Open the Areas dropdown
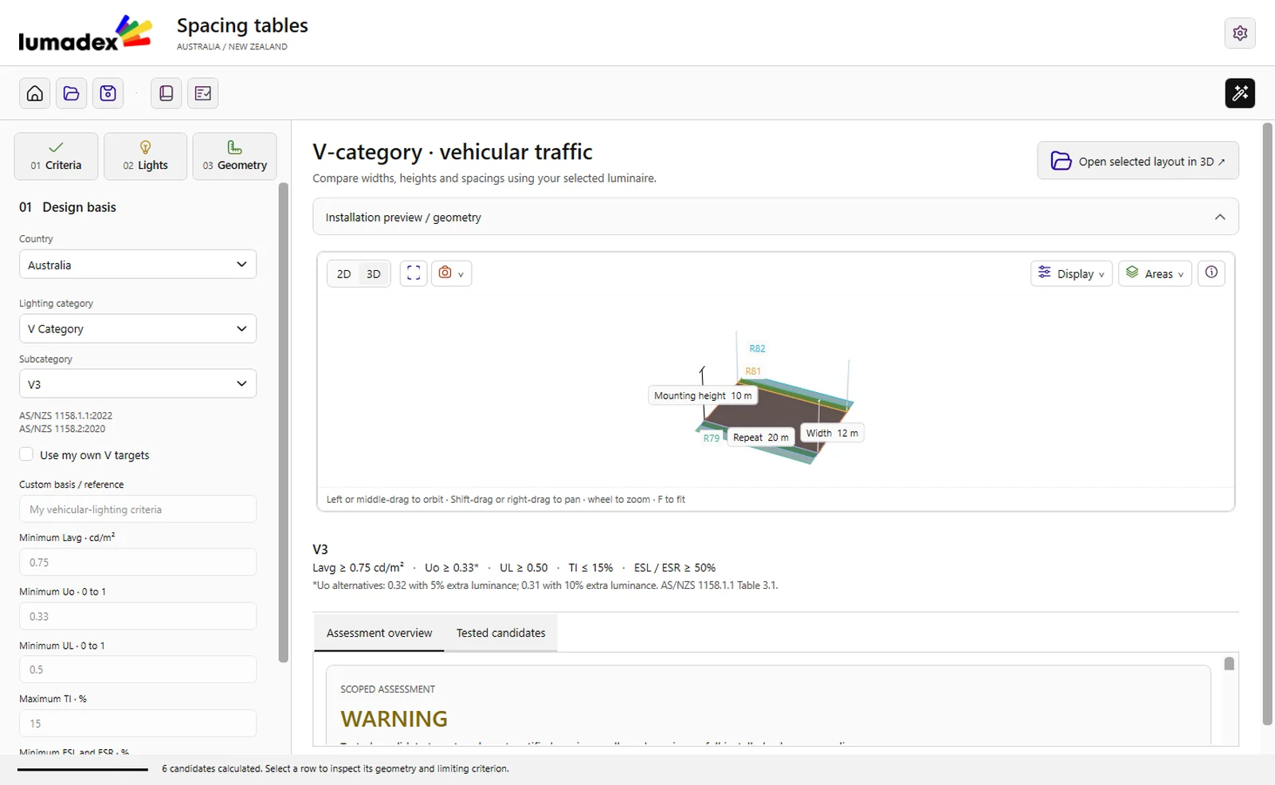This screenshot has width=1275, height=785. [1155, 273]
